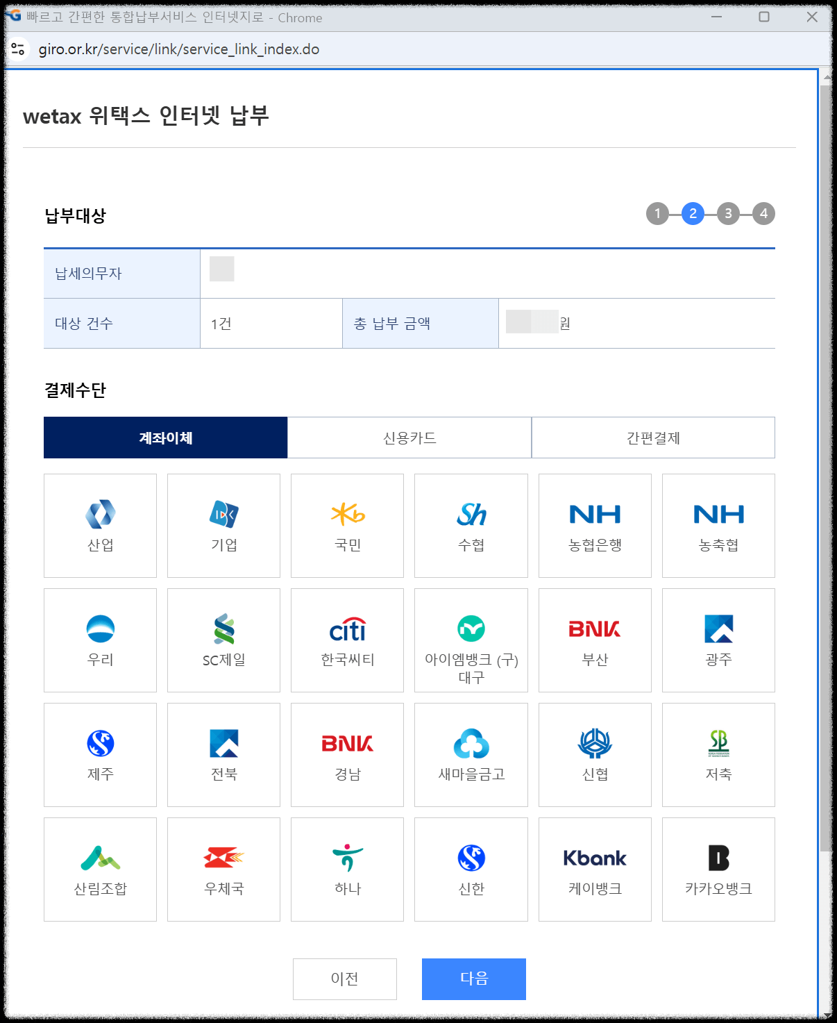Image resolution: width=837 pixels, height=1023 pixels.
Task: Select the 새마을금고 bank icon
Action: pyautogui.click(x=471, y=754)
